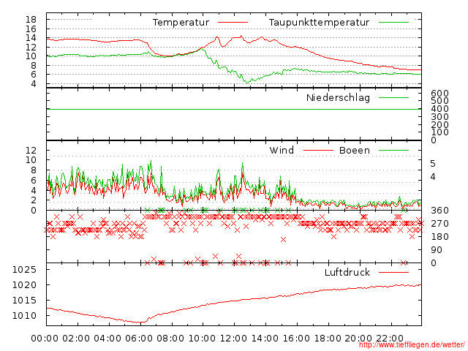Click the 10:00 time axis label

[202, 339]
